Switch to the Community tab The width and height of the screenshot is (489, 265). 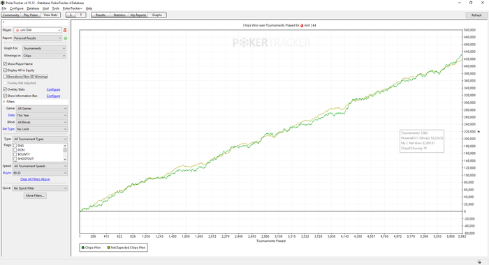11,15
